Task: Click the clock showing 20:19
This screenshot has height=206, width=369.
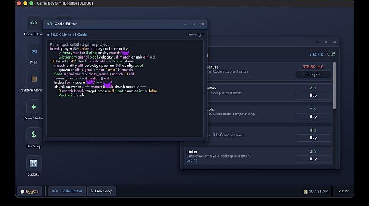Action: pos(343,191)
